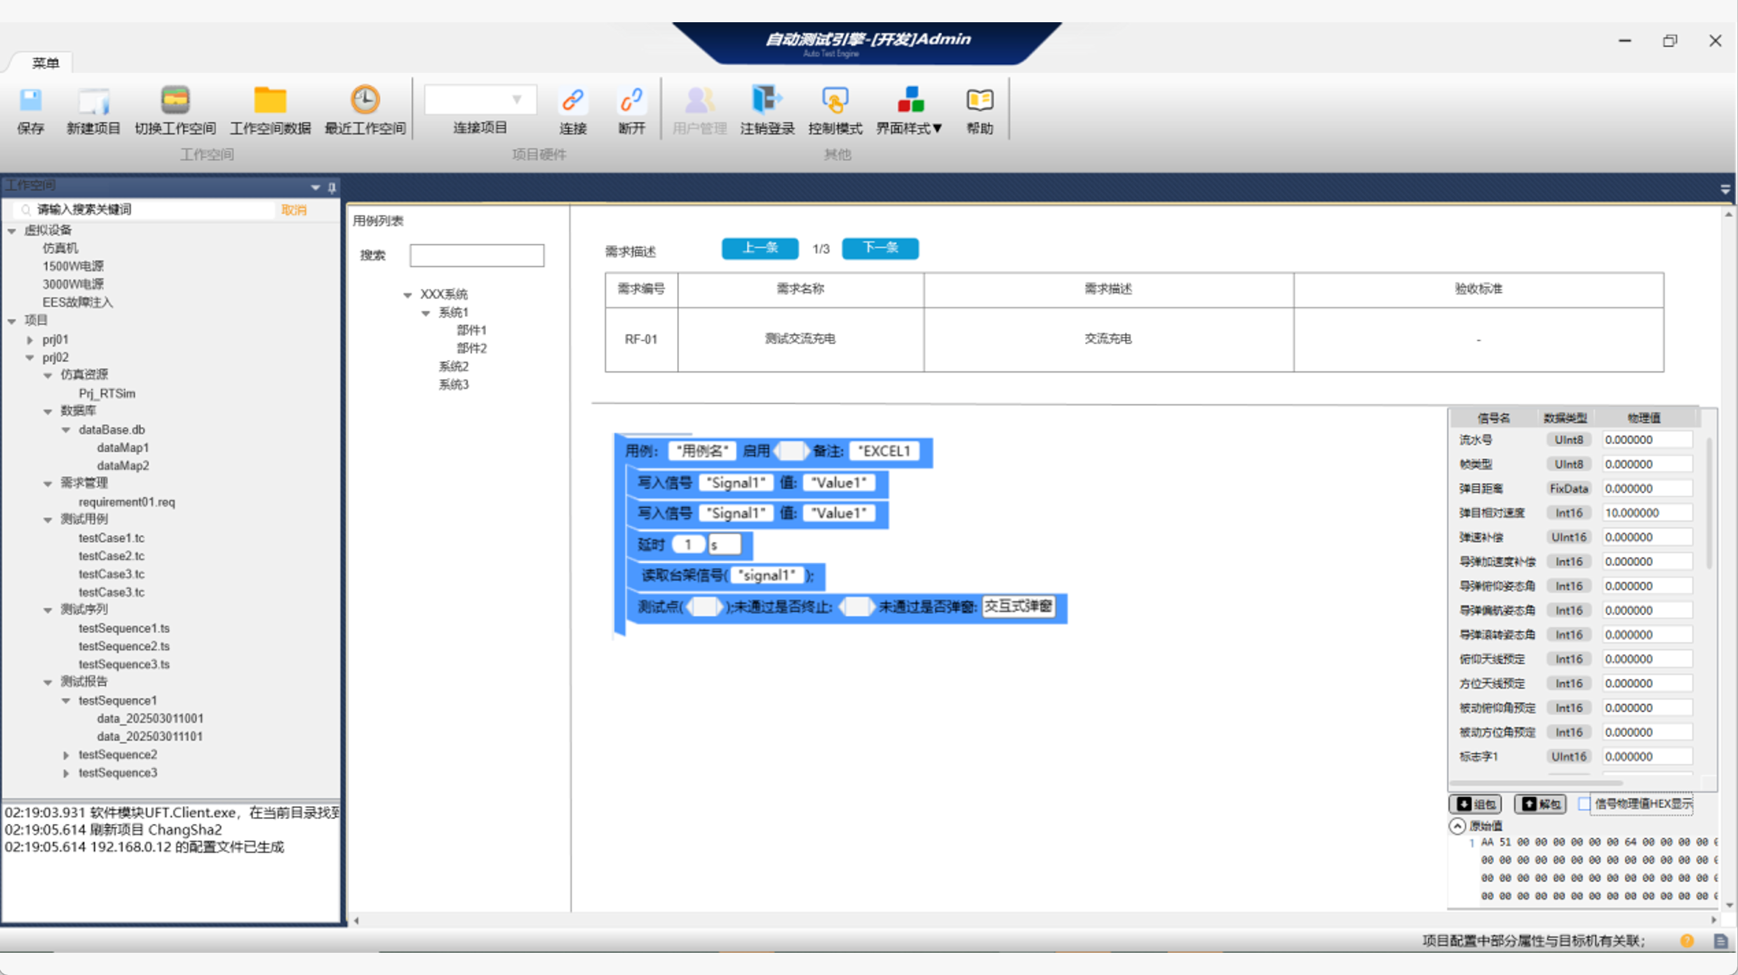Screen dimensions: 1738x975
Task: Collapse the raw value (原始值) section arrow
Action: tap(1457, 826)
